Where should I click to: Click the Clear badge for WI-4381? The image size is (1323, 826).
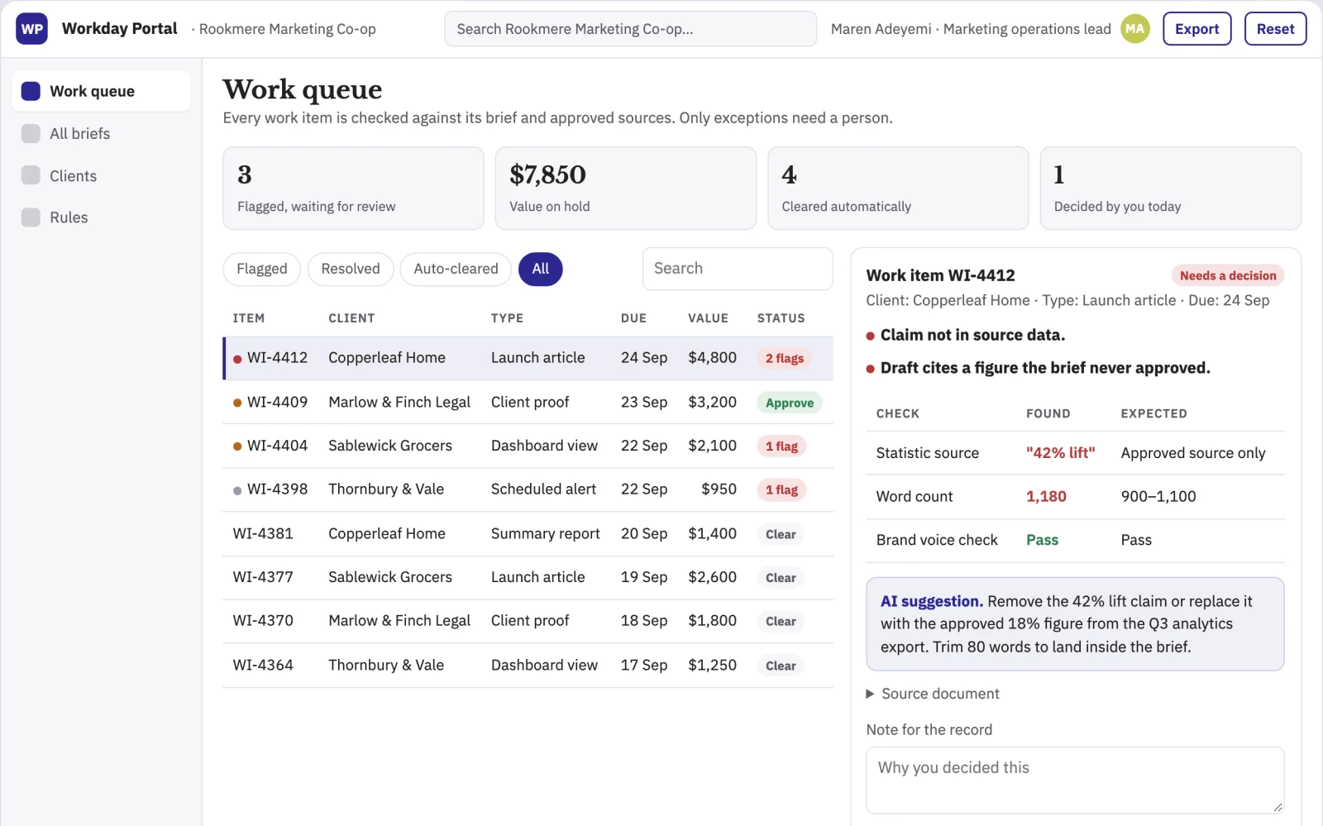point(781,535)
